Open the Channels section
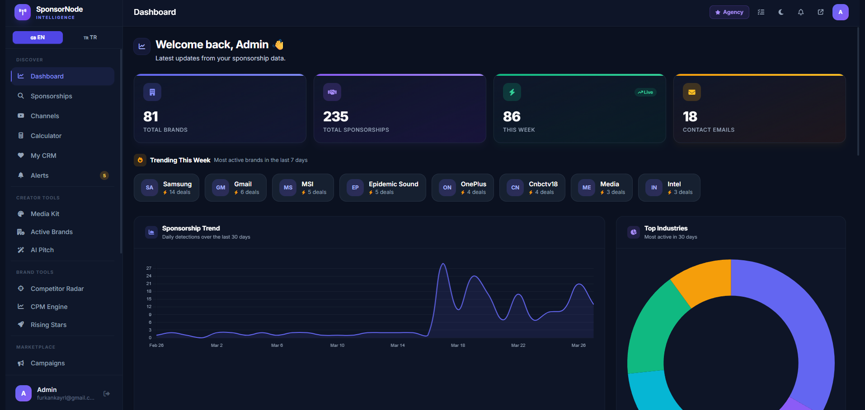865x410 pixels. pyautogui.click(x=44, y=115)
